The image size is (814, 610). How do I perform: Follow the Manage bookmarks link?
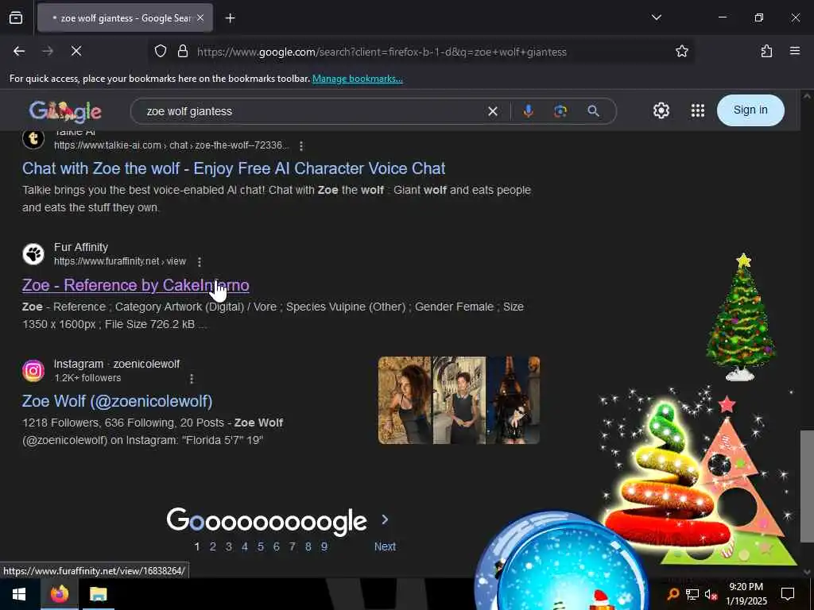tap(357, 79)
